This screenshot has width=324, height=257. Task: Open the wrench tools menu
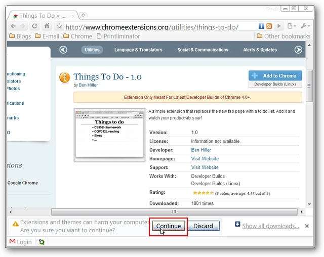coord(305,26)
